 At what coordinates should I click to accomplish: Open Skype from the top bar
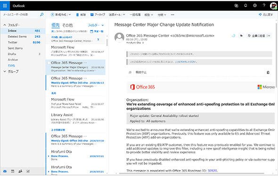pos(236,6)
